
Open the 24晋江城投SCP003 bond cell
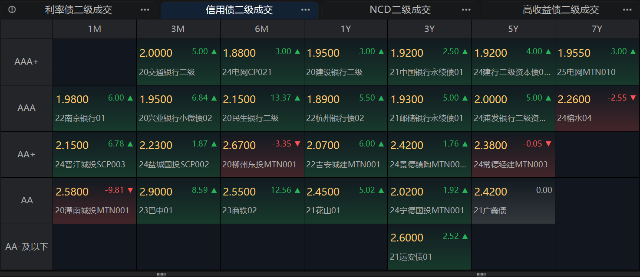click(x=95, y=154)
